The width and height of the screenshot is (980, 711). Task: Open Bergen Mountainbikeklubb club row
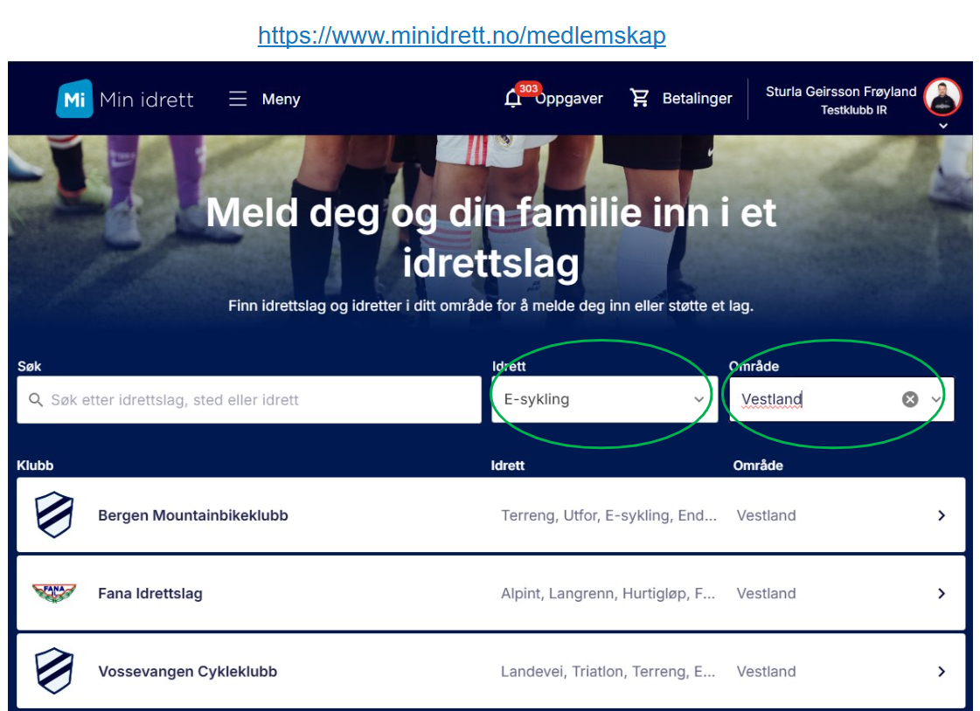193,515
